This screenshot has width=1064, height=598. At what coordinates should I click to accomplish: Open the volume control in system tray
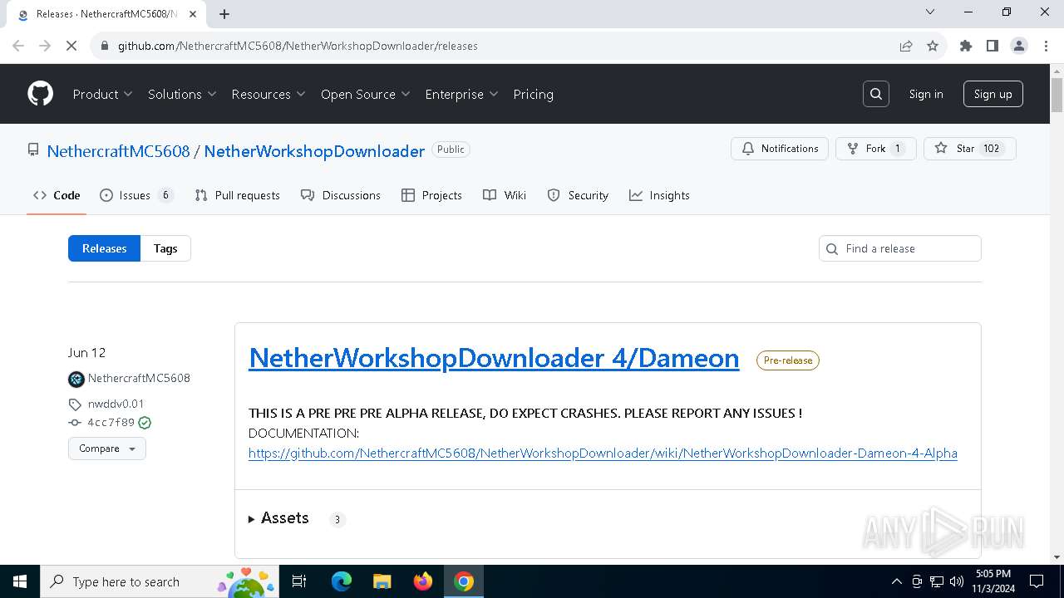pyautogui.click(x=957, y=581)
